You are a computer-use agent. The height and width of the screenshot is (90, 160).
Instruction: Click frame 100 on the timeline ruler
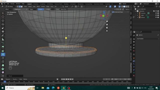click(x=53, y=82)
